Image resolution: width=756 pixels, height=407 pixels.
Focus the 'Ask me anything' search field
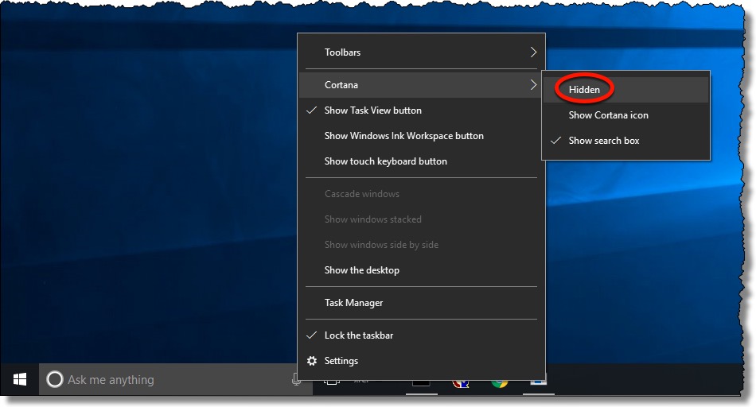pyautogui.click(x=176, y=379)
